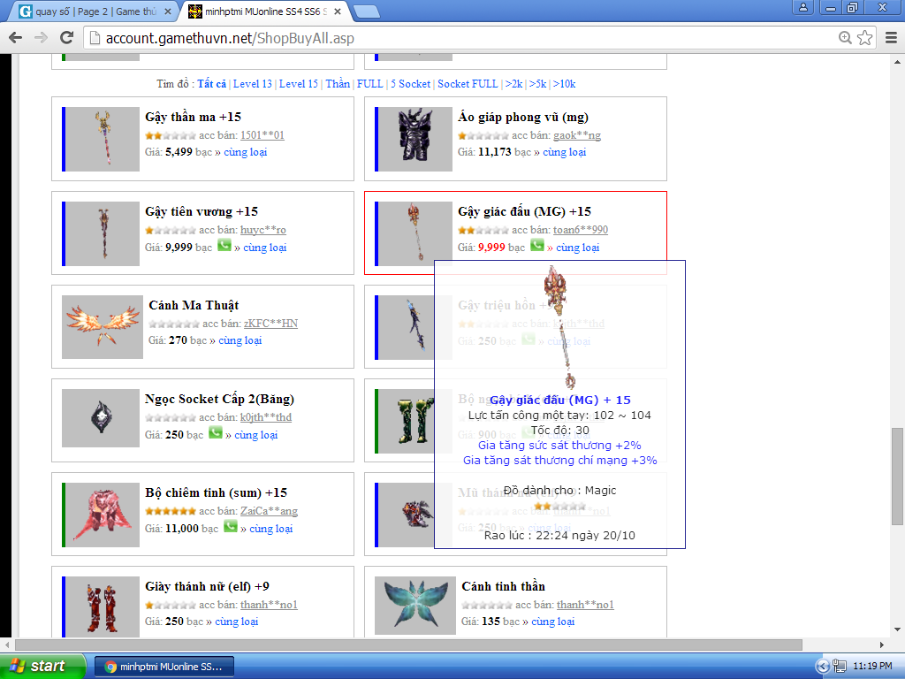Click cùng loại for Cánh tinh thần
This screenshot has height=679, width=905.
coord(553,622)
